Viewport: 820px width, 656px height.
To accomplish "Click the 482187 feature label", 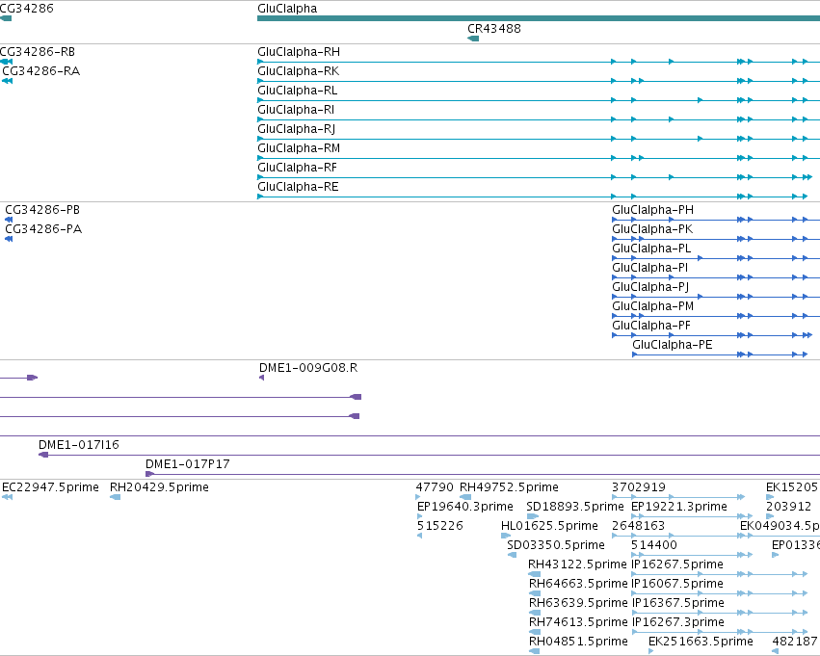I will [794, 642].
